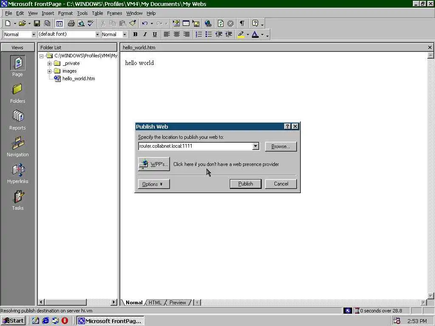This screenshot has height=326, width=435.
Task: Click the Insert Table icon
Action: click(x=186, y=24)
